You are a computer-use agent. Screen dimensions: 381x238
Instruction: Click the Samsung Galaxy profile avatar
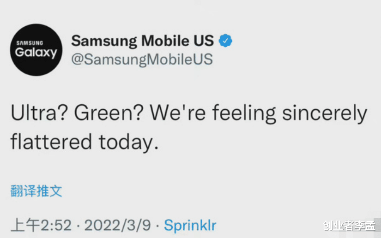36,50
